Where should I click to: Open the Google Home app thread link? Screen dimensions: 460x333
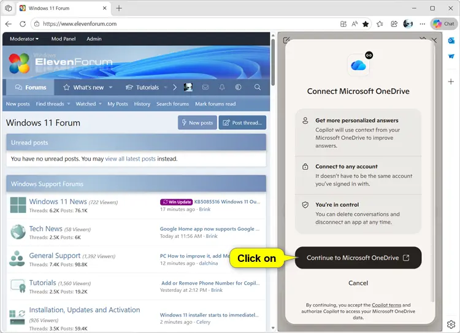point(210,229)
